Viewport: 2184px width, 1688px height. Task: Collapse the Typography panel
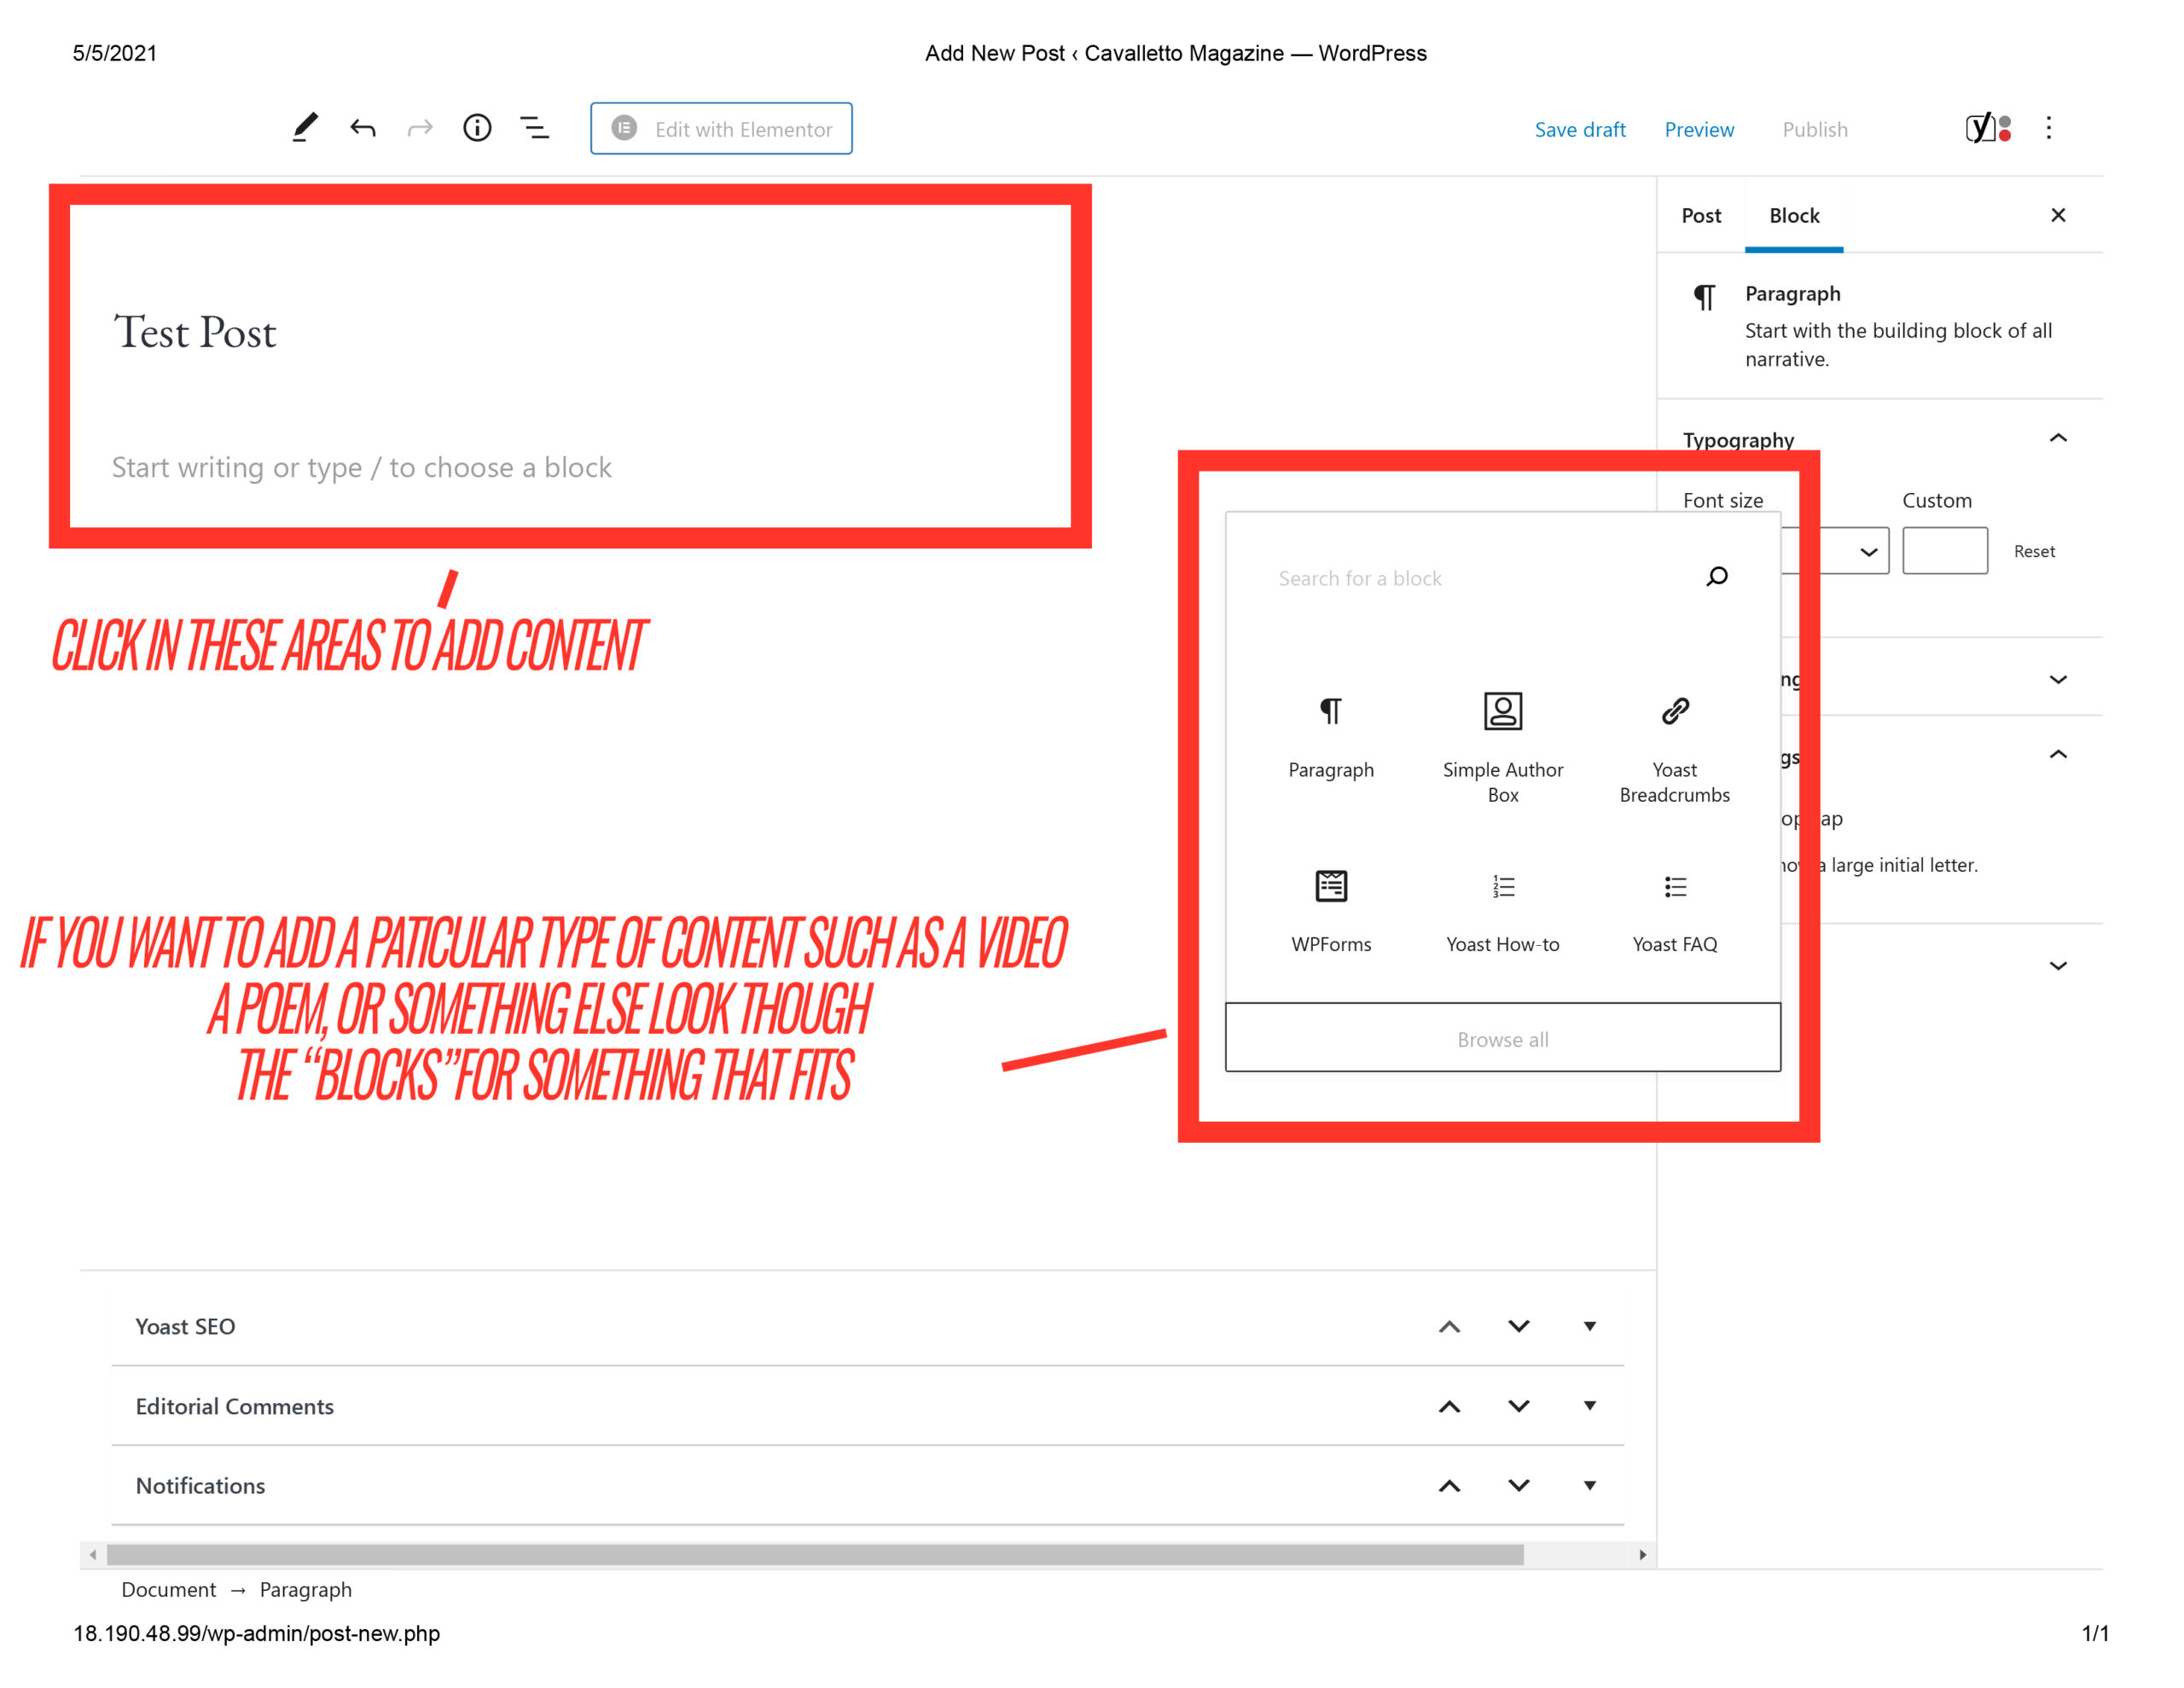(x=2058, y=438)
